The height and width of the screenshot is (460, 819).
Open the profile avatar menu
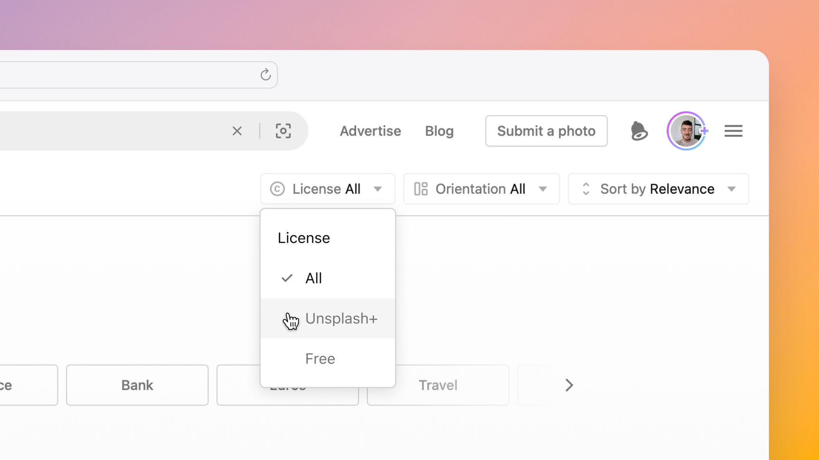(x=686, y=131)
